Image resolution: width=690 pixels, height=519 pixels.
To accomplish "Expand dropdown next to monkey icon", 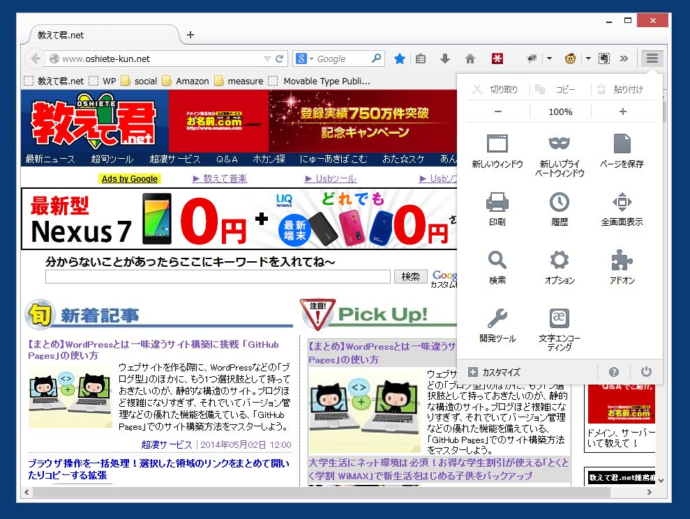I will pos(588,58).
